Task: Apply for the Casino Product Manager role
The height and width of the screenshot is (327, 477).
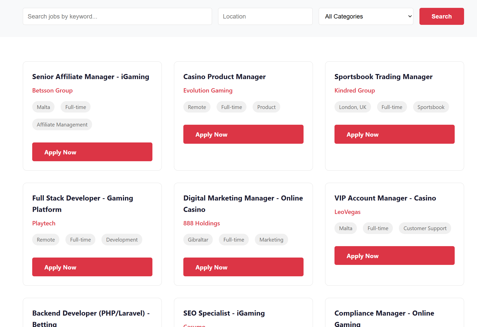Action: (243, 134)
